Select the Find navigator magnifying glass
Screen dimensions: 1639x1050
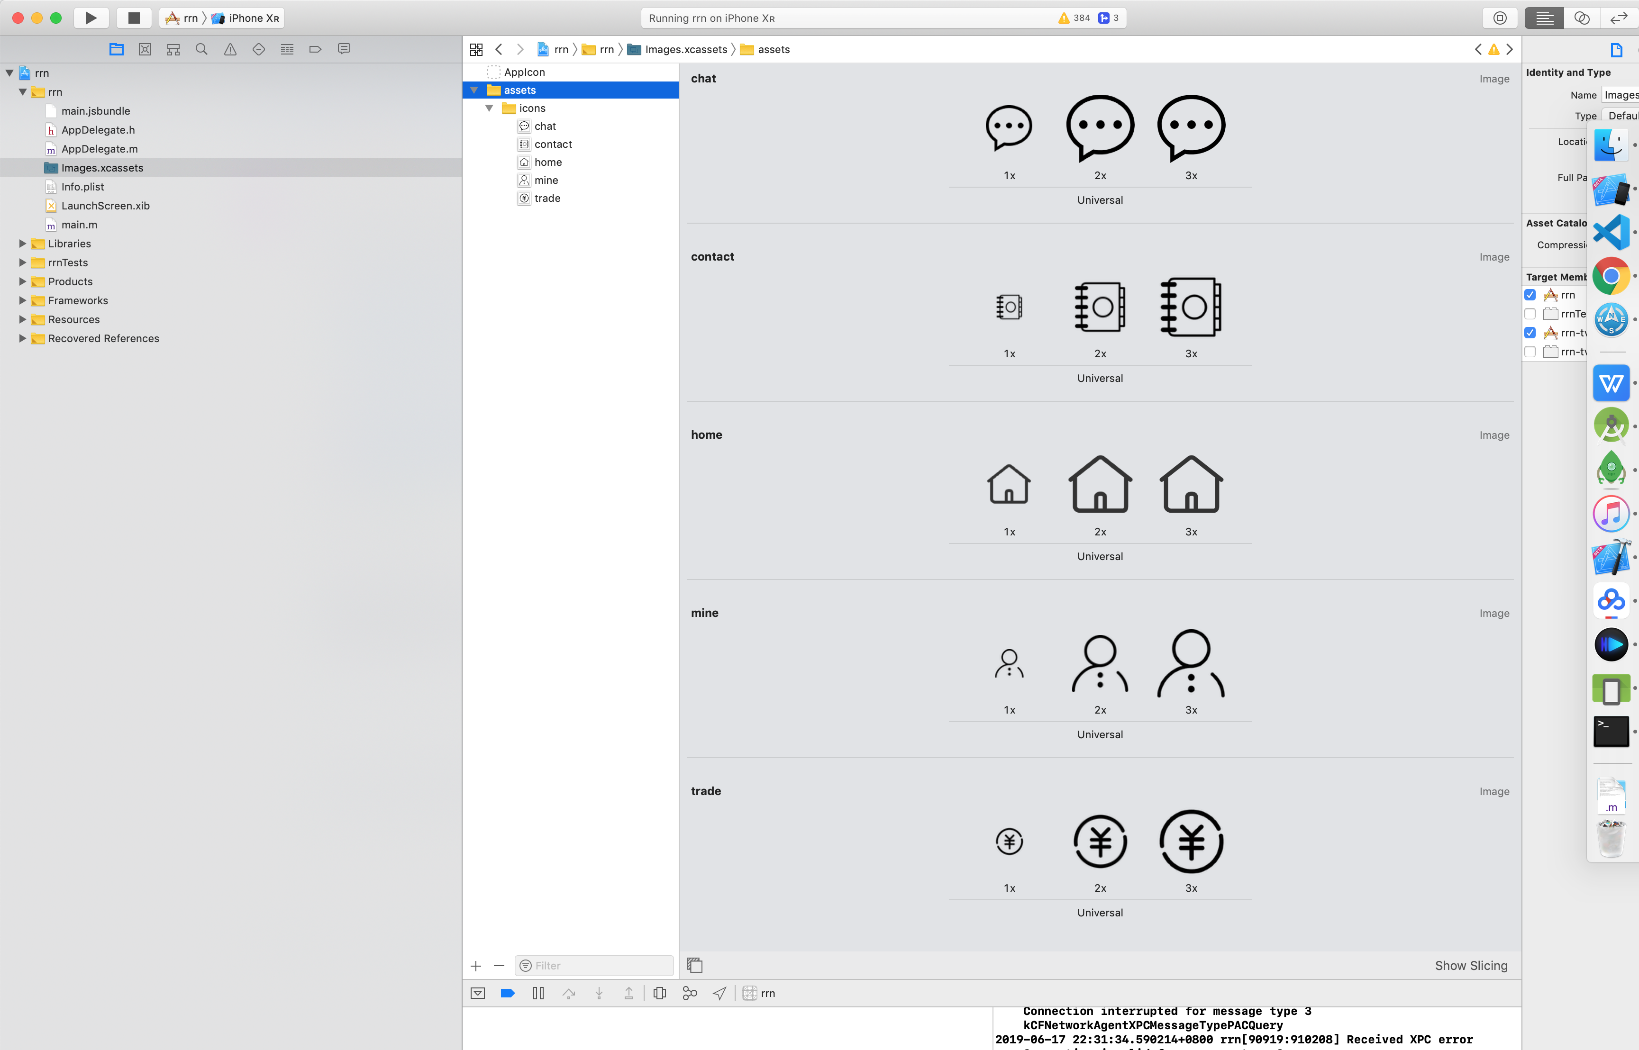coord(201,49)
